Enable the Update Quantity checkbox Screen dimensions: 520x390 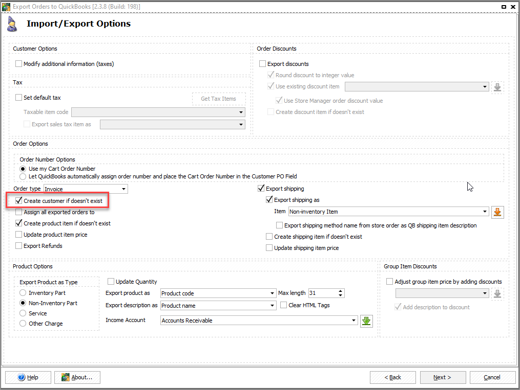click(x=111, y=281)
